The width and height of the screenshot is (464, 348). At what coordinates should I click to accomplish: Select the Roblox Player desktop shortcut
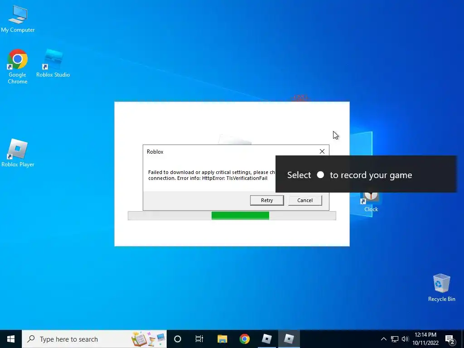coord(18,153)
